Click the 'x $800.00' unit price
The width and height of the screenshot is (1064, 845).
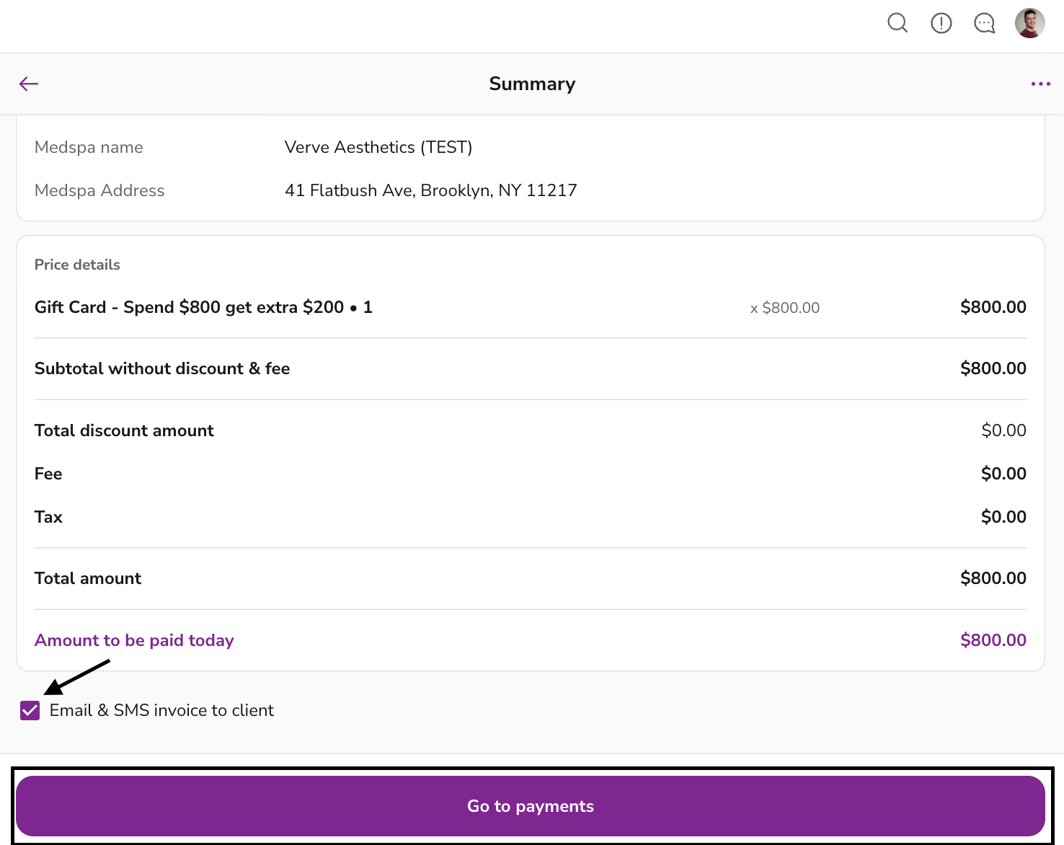(x=784, y=308)
